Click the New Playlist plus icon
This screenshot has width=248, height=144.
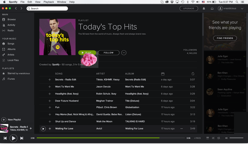coord(4,120)
